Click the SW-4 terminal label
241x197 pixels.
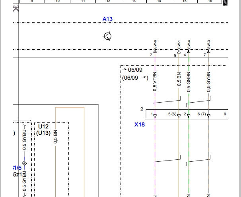(189, 44)
